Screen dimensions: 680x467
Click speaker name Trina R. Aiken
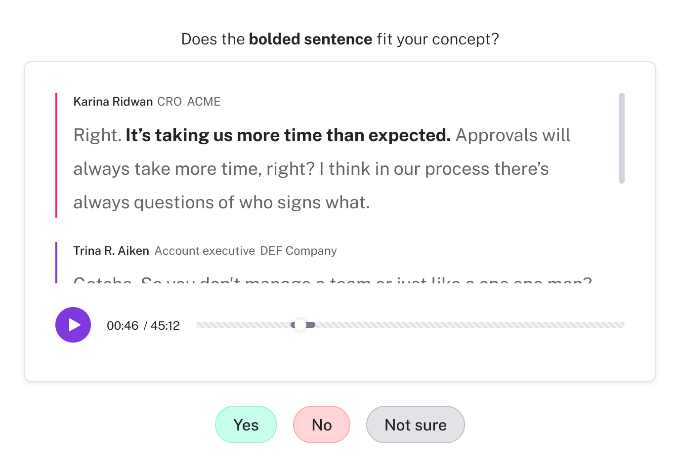click(x=111, y=251)
